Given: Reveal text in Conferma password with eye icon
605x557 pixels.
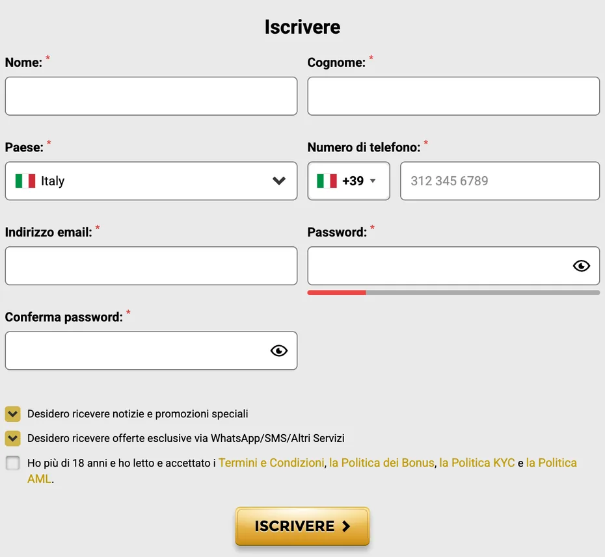Looking at the screenshot, I should [278, 351].
